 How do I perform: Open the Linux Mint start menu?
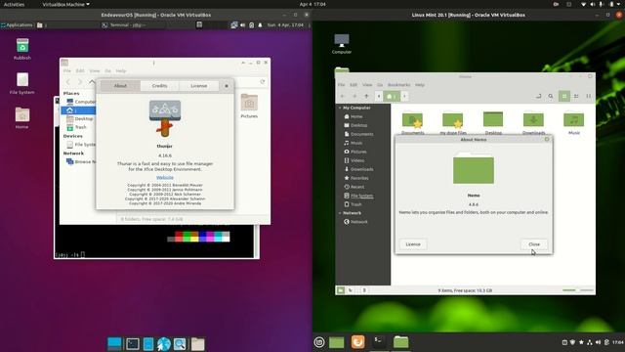(x=319, y=342)
